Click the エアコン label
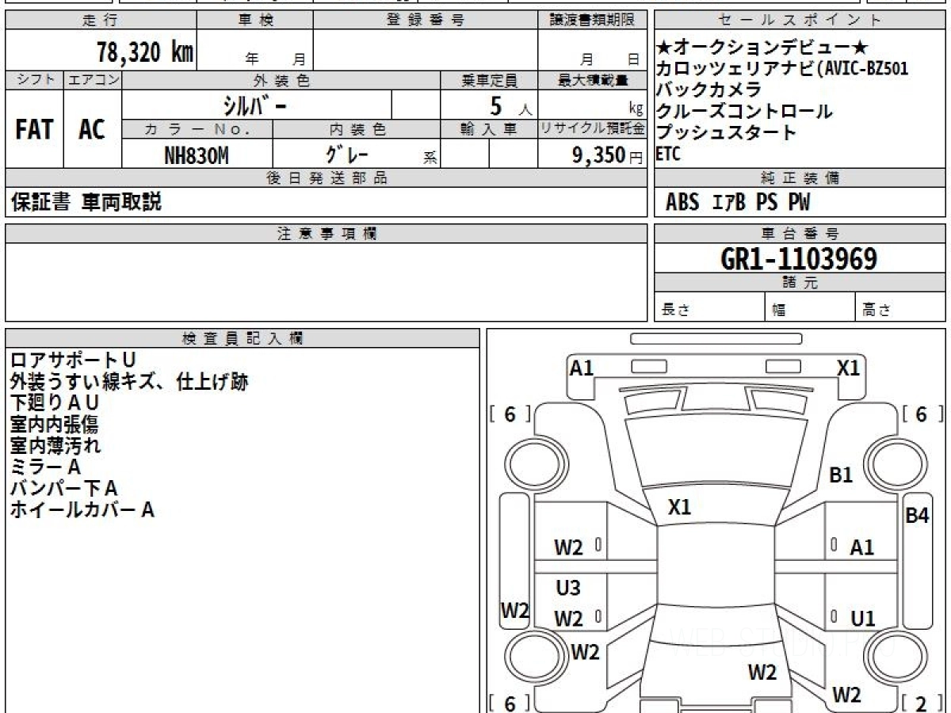Screen dimensions: 951x713 click(x=93, y=80)
